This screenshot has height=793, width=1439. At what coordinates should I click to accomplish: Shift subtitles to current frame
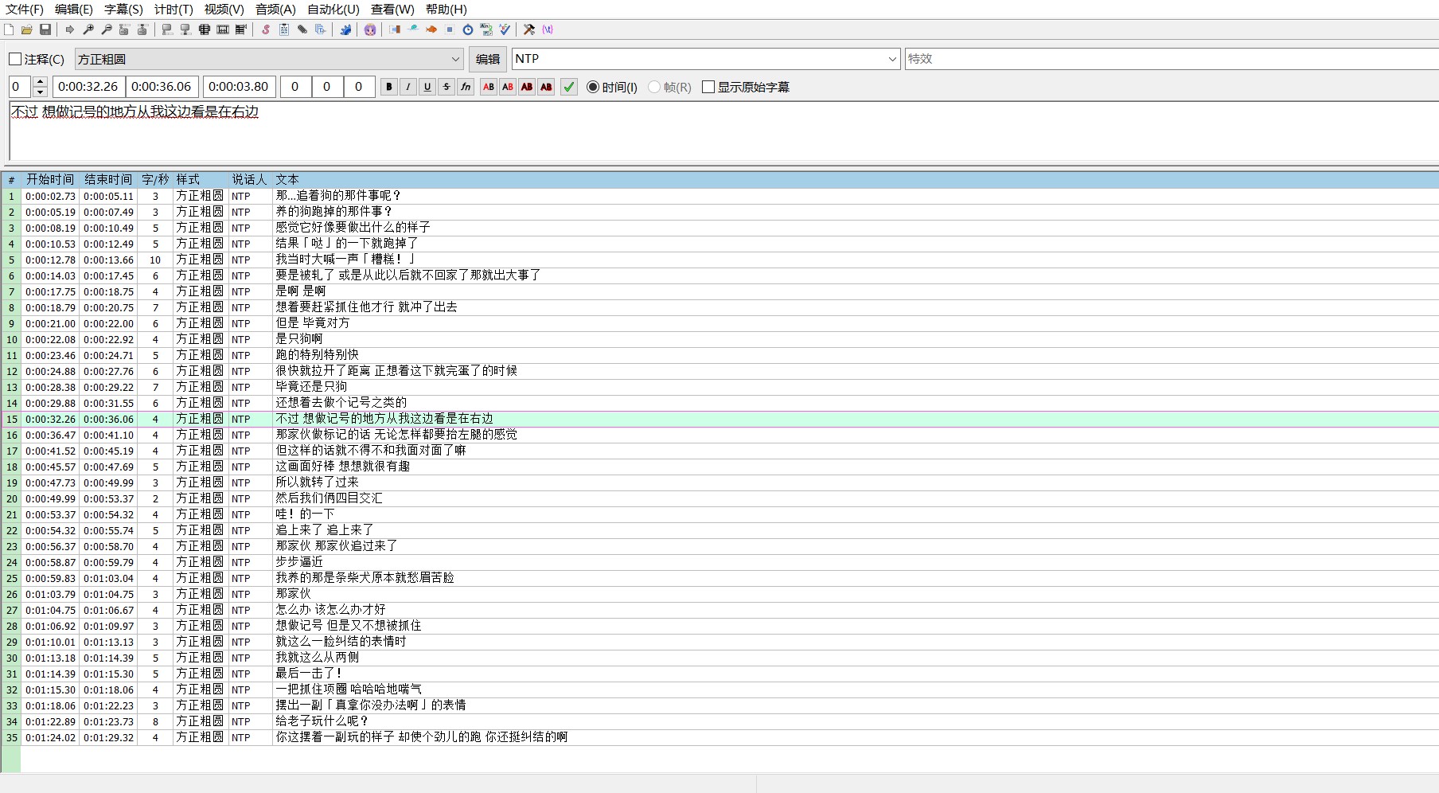click(x=241, y=29)
